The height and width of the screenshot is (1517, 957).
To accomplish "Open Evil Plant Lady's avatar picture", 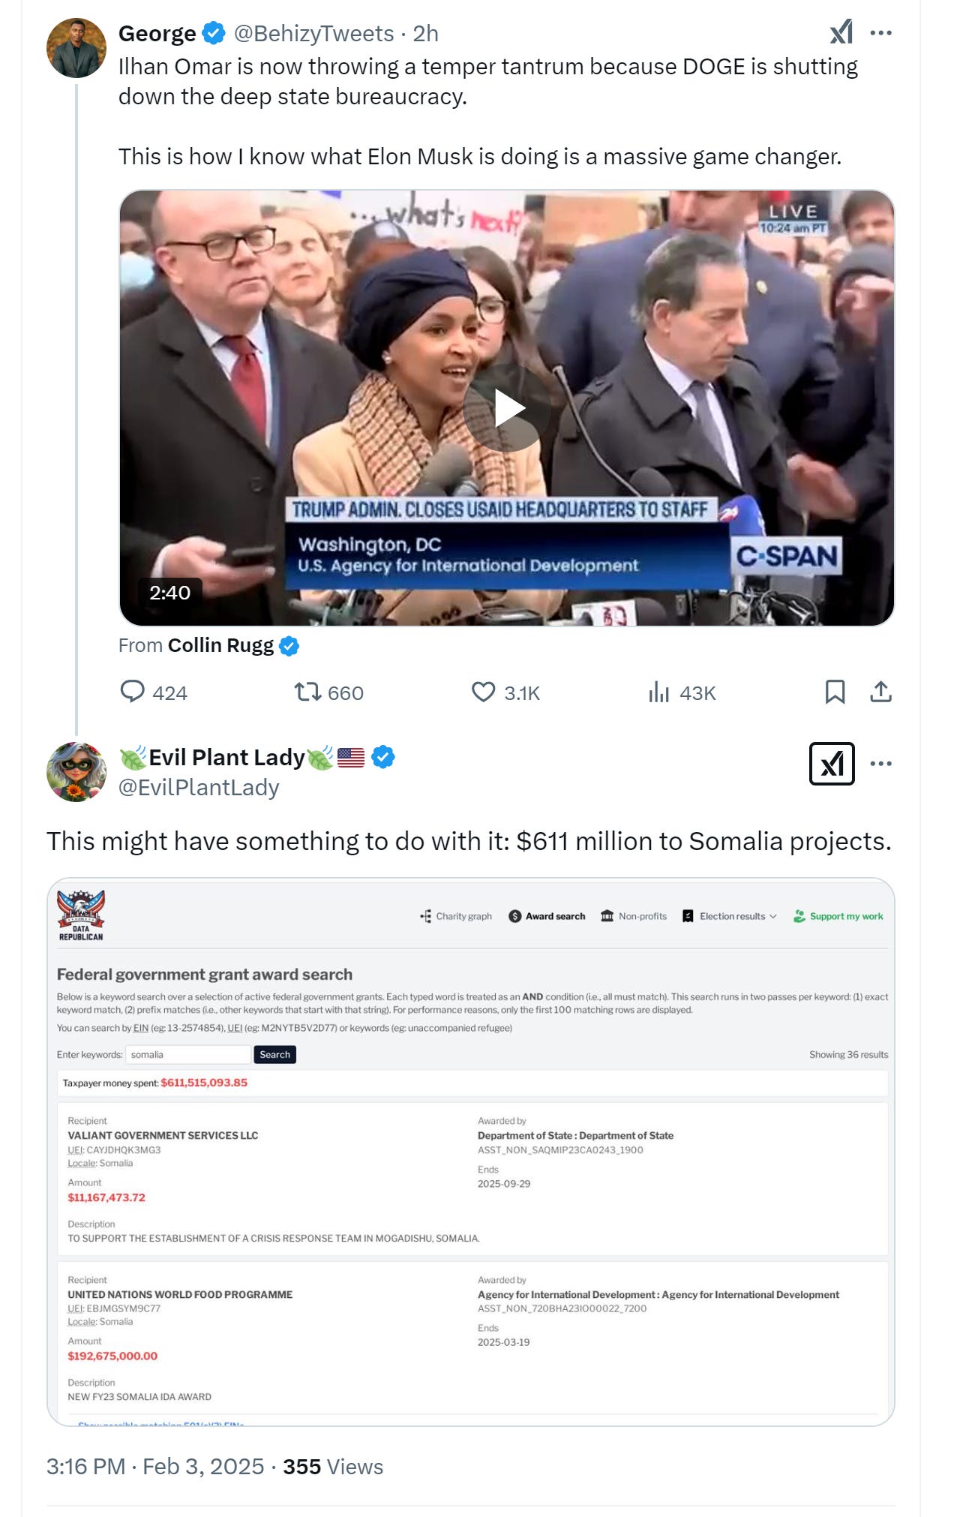I will click(x=76, y=772).
